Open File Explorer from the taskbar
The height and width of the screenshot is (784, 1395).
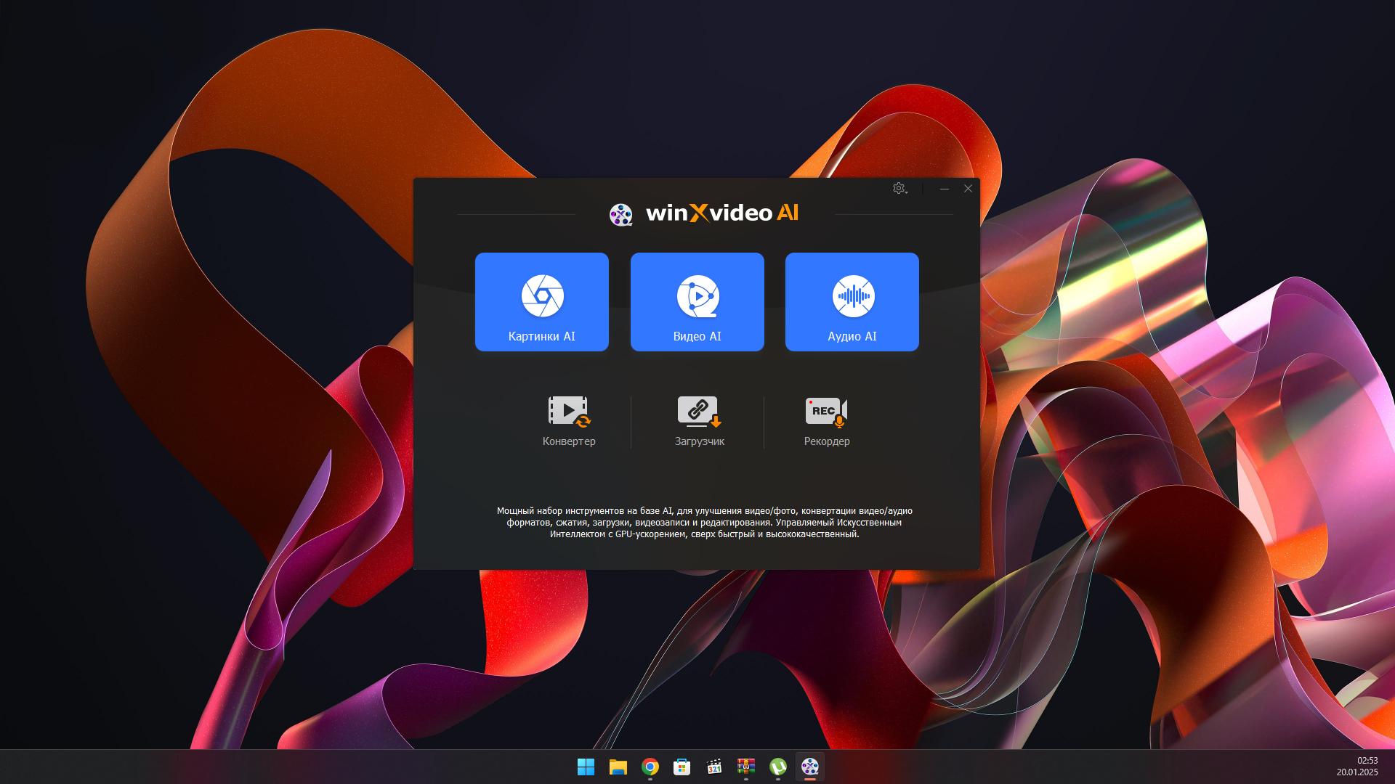pos(618,767)
